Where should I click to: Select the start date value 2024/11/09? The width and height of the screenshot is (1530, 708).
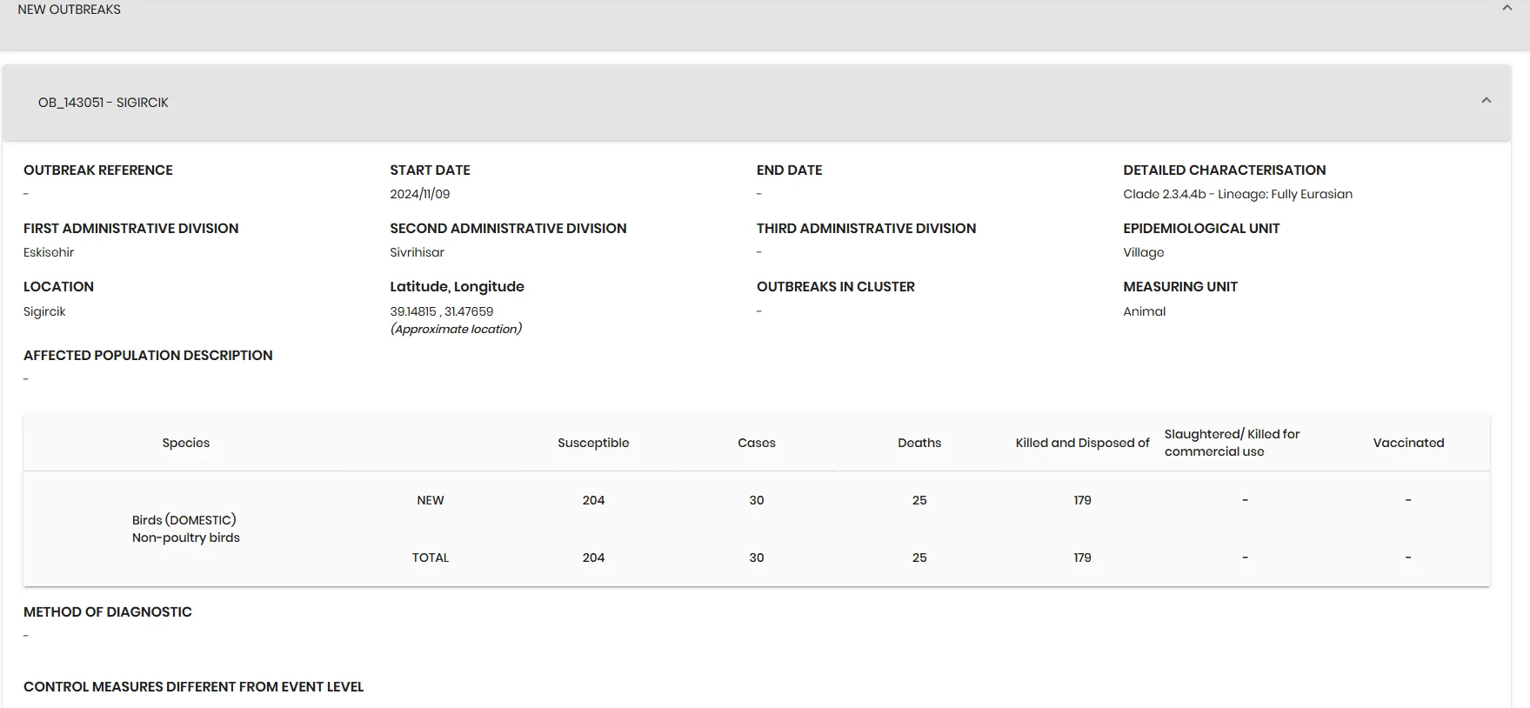[420, 194]
